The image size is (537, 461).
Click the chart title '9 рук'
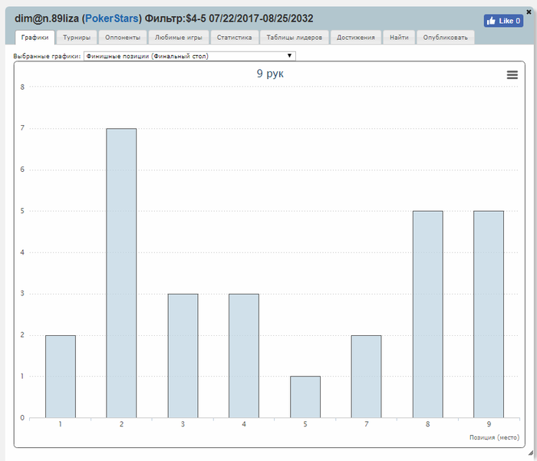pos(270,74)
